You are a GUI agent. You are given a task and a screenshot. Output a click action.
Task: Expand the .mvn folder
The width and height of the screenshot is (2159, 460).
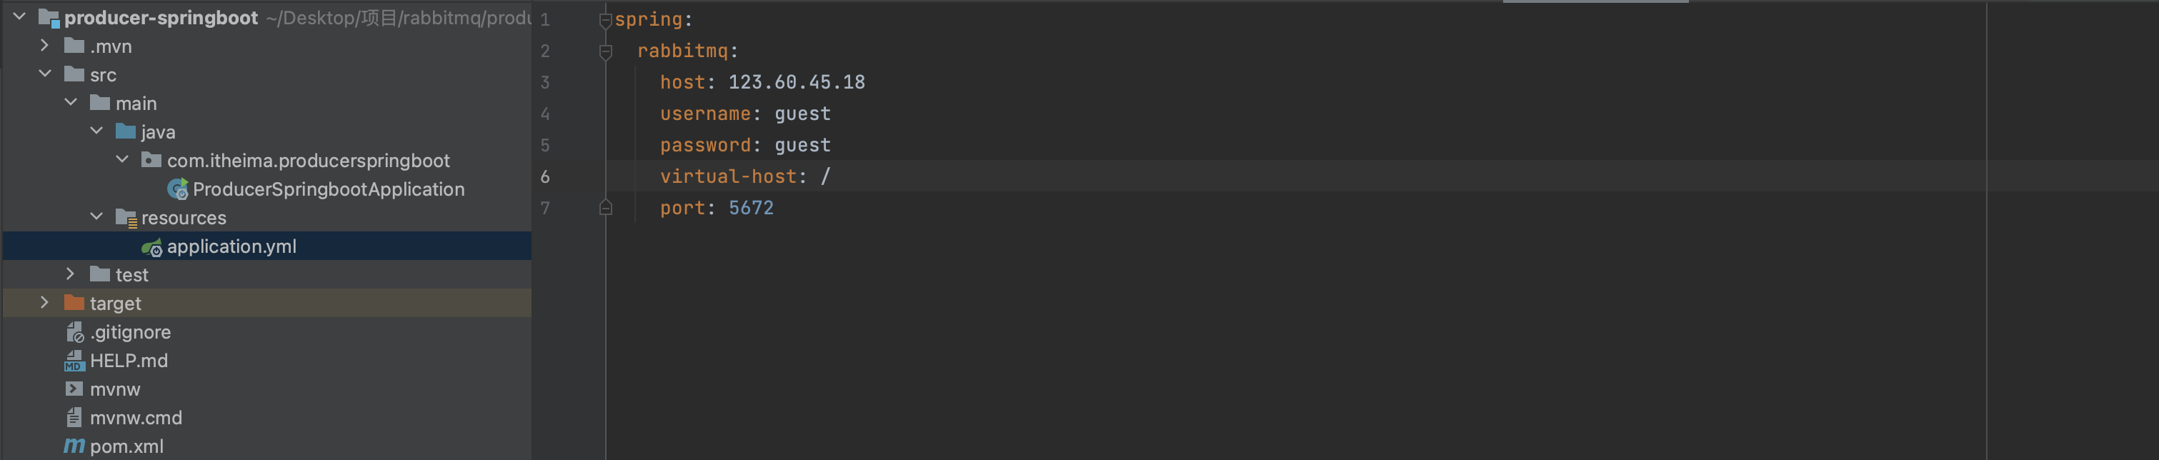pyautogui.click(x=44, y=46)
